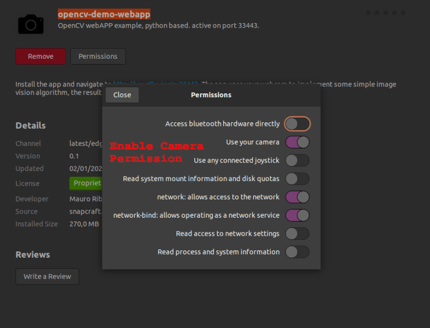
Task: Click the Reviews heading
Action: point(33,255)
